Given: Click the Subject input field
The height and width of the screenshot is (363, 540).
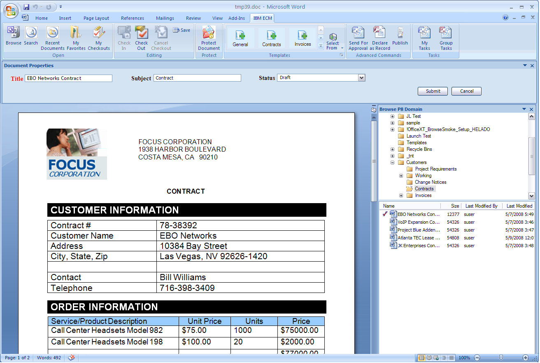Looking at the screenshot, I should click(197, 78).
